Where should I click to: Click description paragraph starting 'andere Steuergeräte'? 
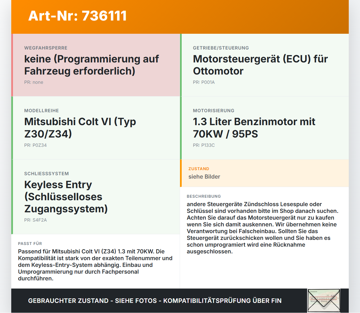tap(263, 228)
